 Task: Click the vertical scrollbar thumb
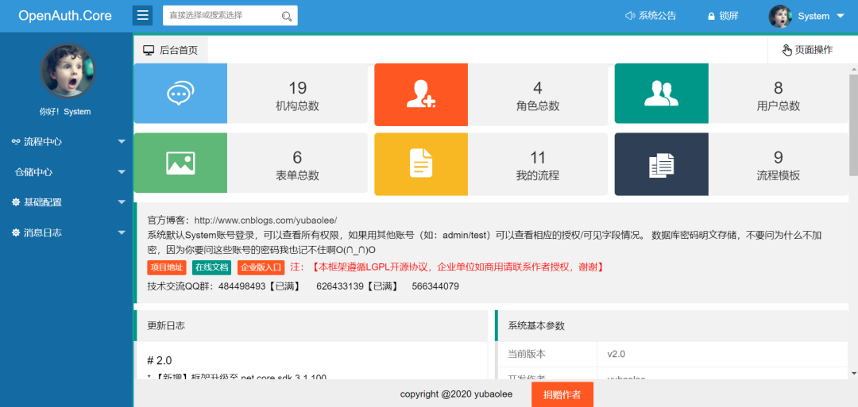pos(853,125)
